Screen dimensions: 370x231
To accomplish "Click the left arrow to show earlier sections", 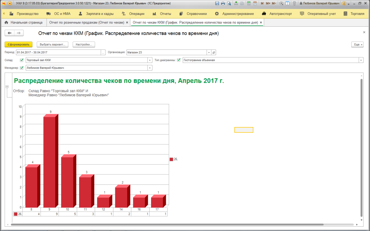I will [x=4, y=14].
